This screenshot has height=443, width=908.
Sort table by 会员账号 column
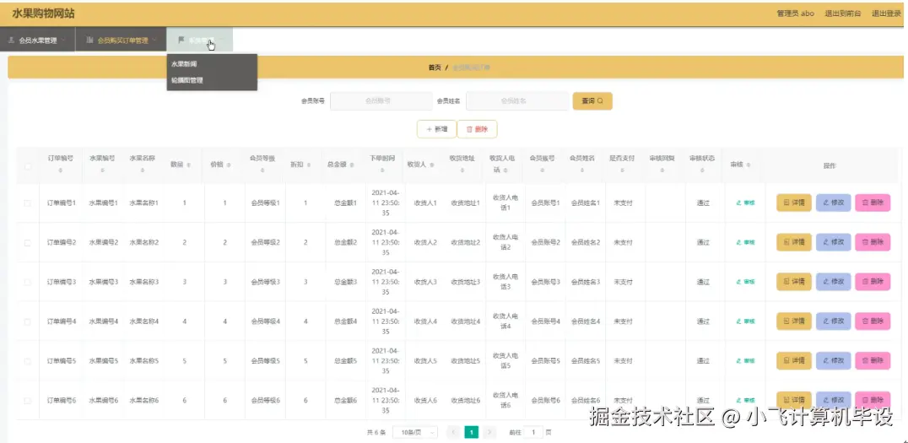pos(542,170)
